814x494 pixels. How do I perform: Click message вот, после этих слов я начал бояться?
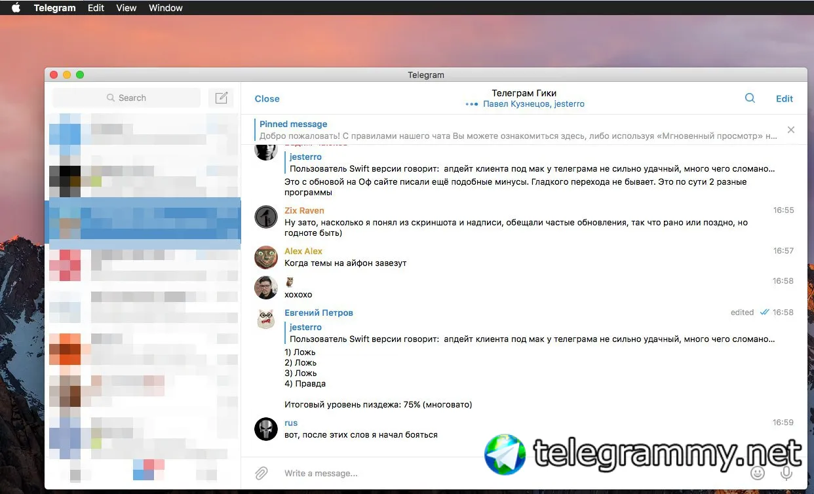click(x=361, y=434)
